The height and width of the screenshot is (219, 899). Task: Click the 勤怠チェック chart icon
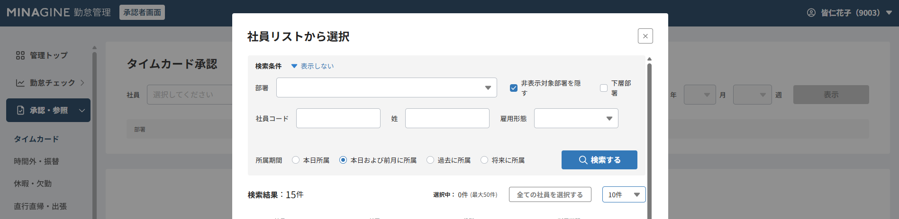(x=20, y=83)
